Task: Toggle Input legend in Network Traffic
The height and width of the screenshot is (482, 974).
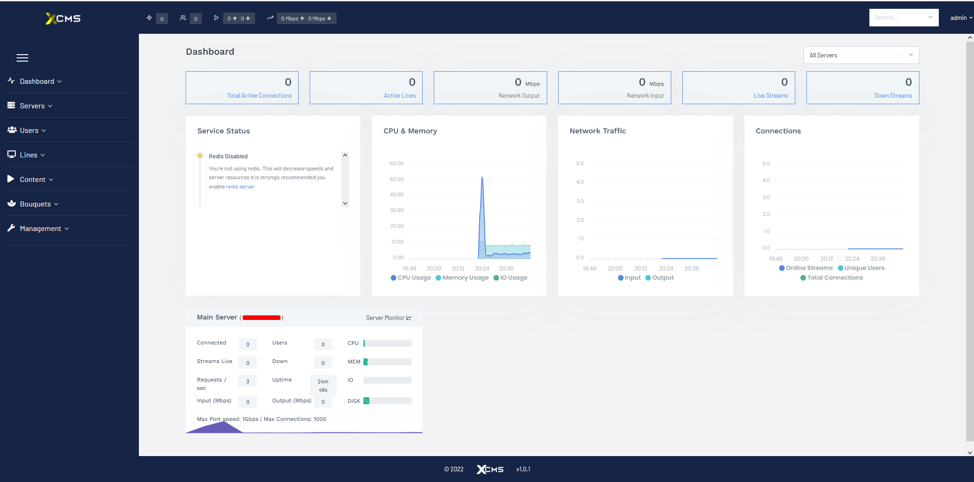Action: [629, 278]
